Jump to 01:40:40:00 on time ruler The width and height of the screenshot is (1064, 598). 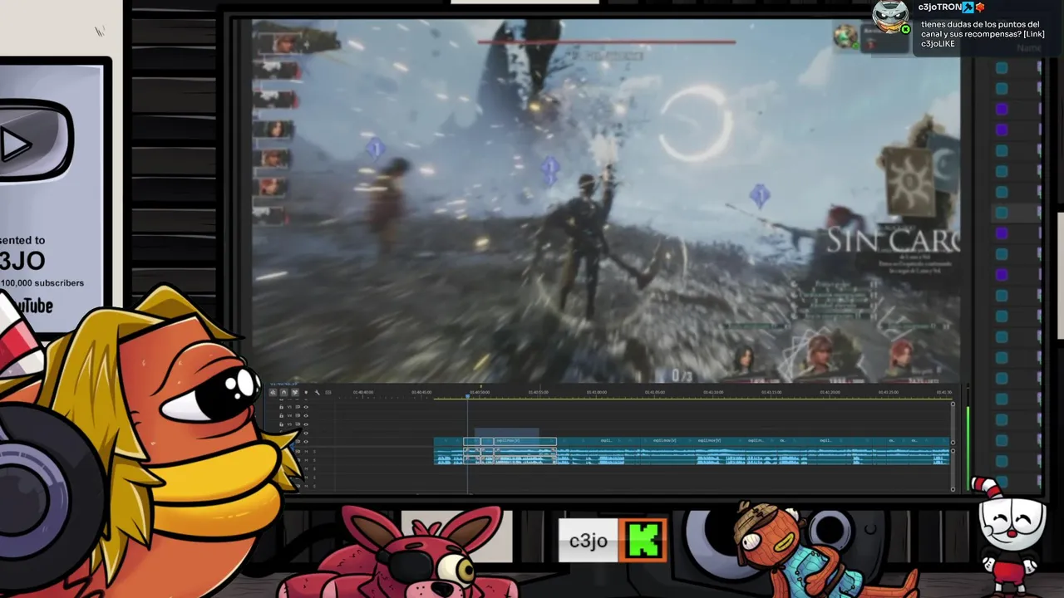coord(363,392)
